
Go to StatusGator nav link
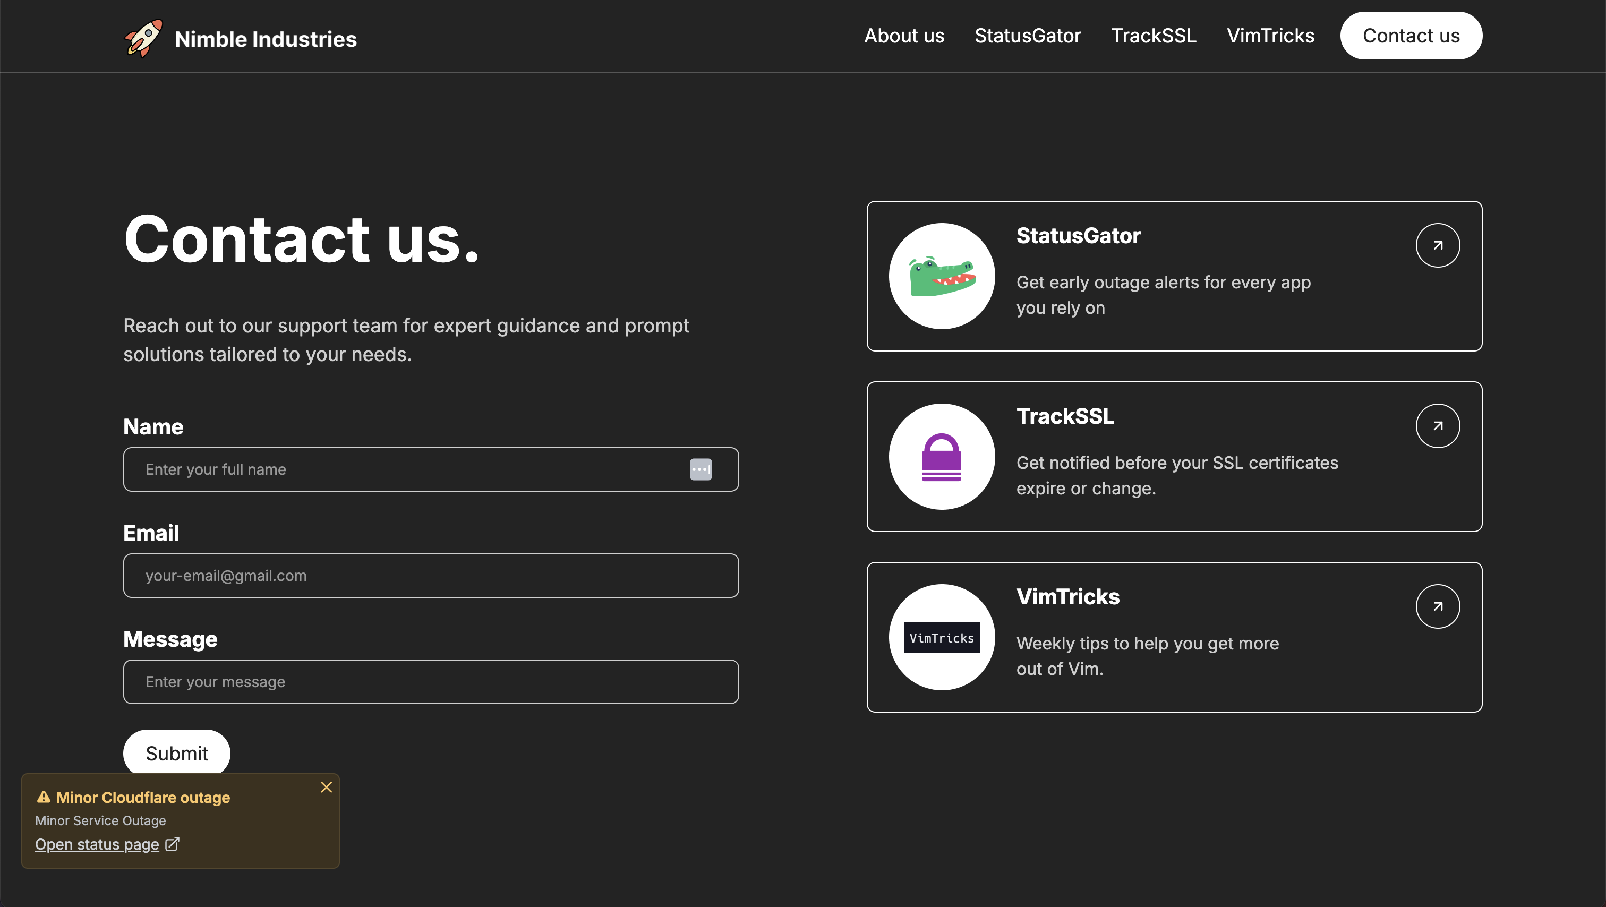[x=1027, y=36]
